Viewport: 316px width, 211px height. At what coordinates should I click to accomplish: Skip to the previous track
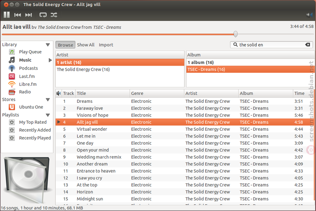pyautogui.click(x=17, y=15)
